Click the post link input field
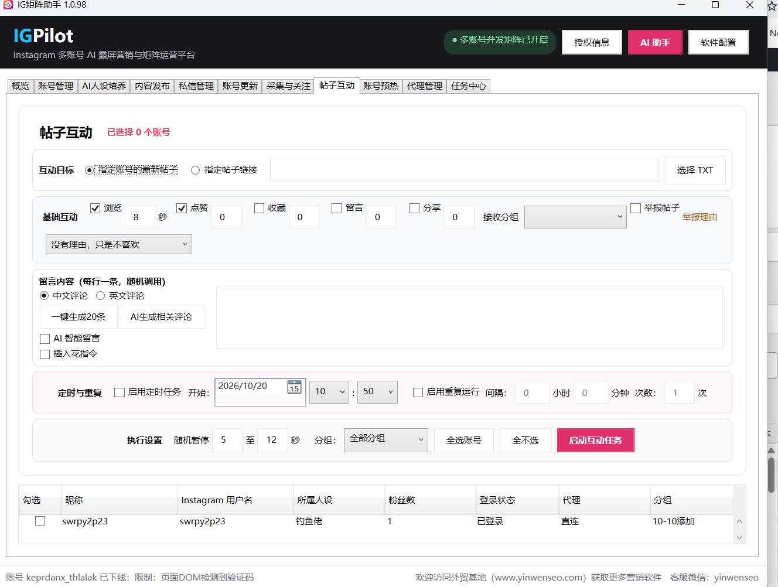Viewport: 778px width, 587px height. pyautogui.click(x=465, y=170)
